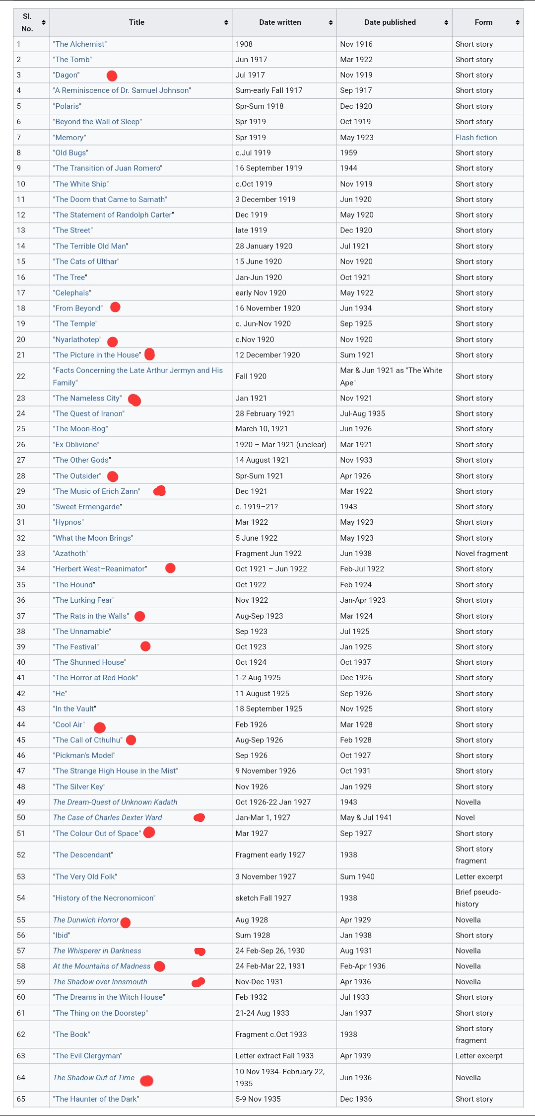Click the "Cool Air" link

point(69,725)
